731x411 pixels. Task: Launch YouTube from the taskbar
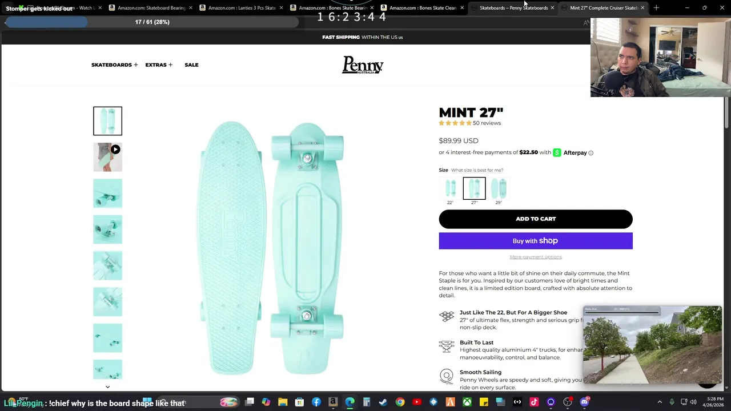tap(417, 402)
